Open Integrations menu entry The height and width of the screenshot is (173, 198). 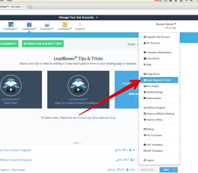pos(152,74)
